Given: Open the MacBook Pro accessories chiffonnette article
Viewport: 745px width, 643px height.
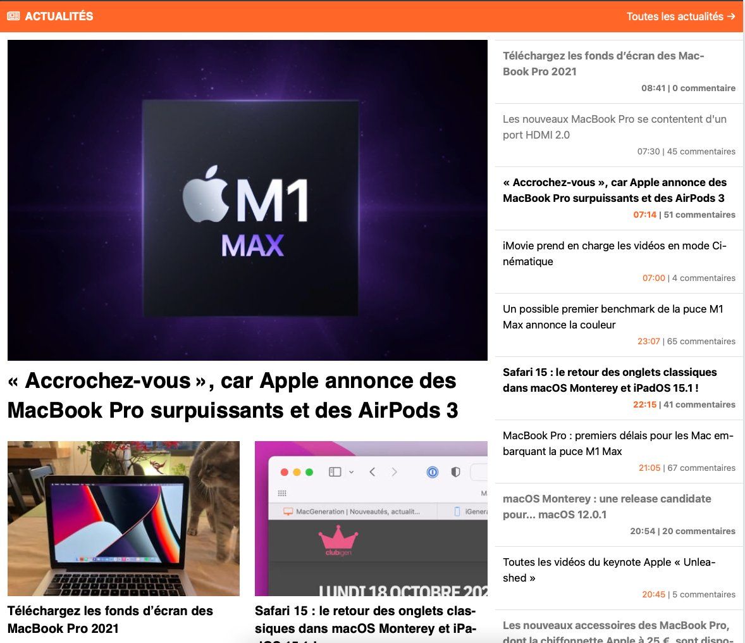Looking at the screenshot, I should coord(615,631).
